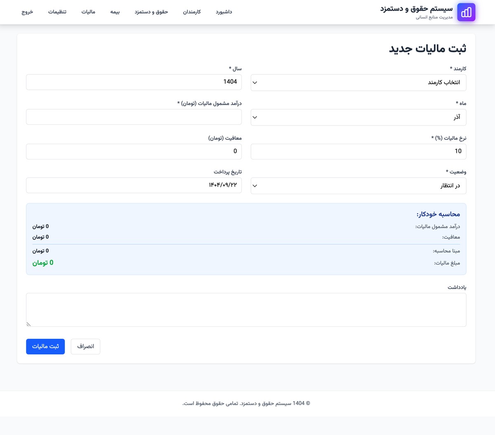
Task: Open the وضعیت (status) dropdown
Action: [x=358, y=186]
